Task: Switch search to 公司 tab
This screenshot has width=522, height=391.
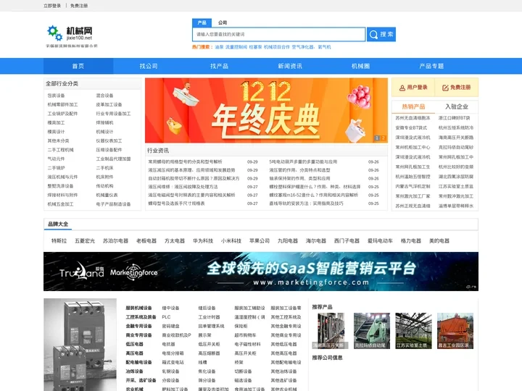Action: 223,22
